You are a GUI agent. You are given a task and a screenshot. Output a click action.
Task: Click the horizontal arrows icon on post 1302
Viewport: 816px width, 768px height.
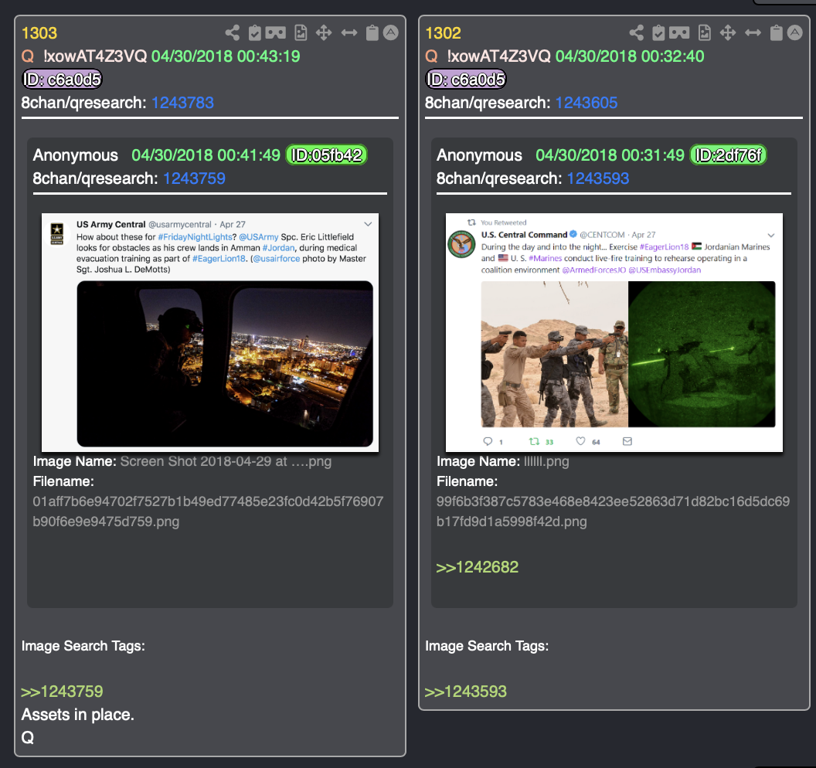click(x=753, y=32)
